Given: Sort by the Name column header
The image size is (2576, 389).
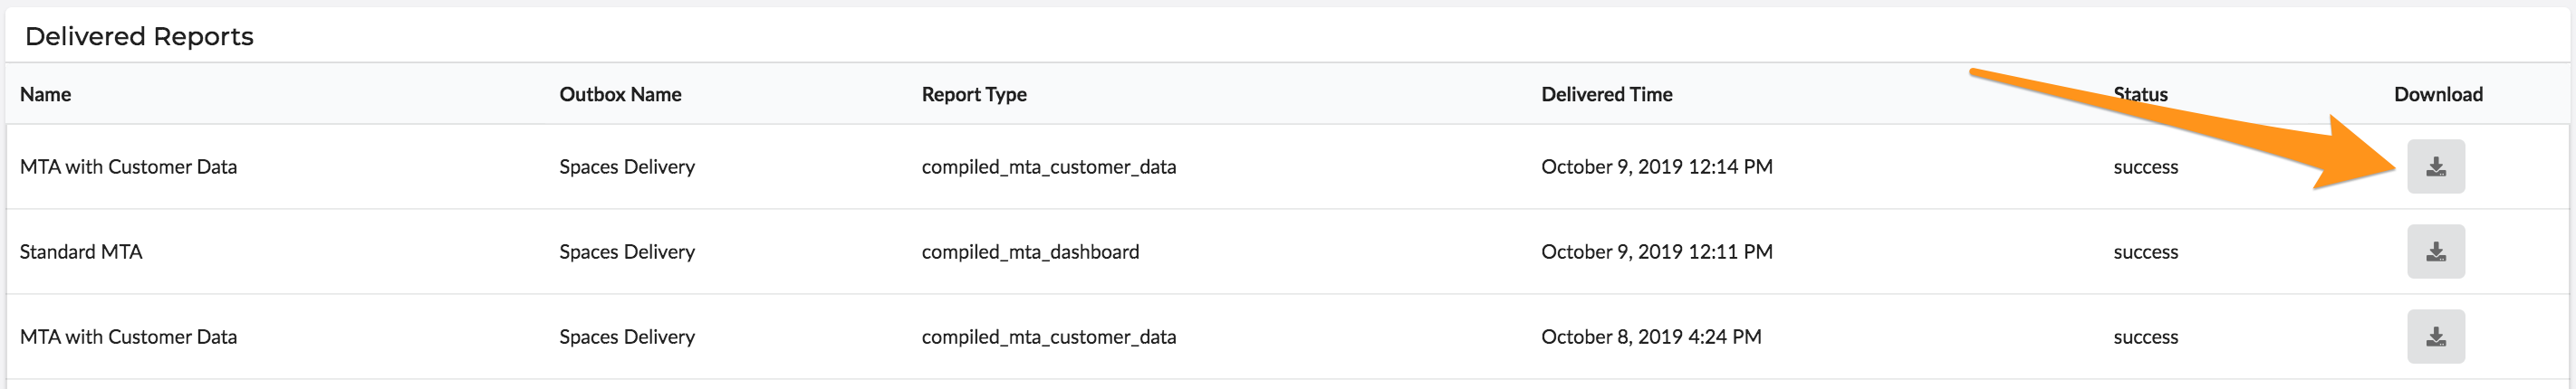Looking at the screenshot, I should point(45,94).
